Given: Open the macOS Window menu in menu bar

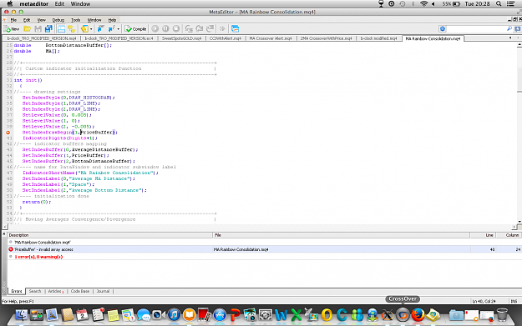Looking at the screenshot, I should [x=80, y=4].
